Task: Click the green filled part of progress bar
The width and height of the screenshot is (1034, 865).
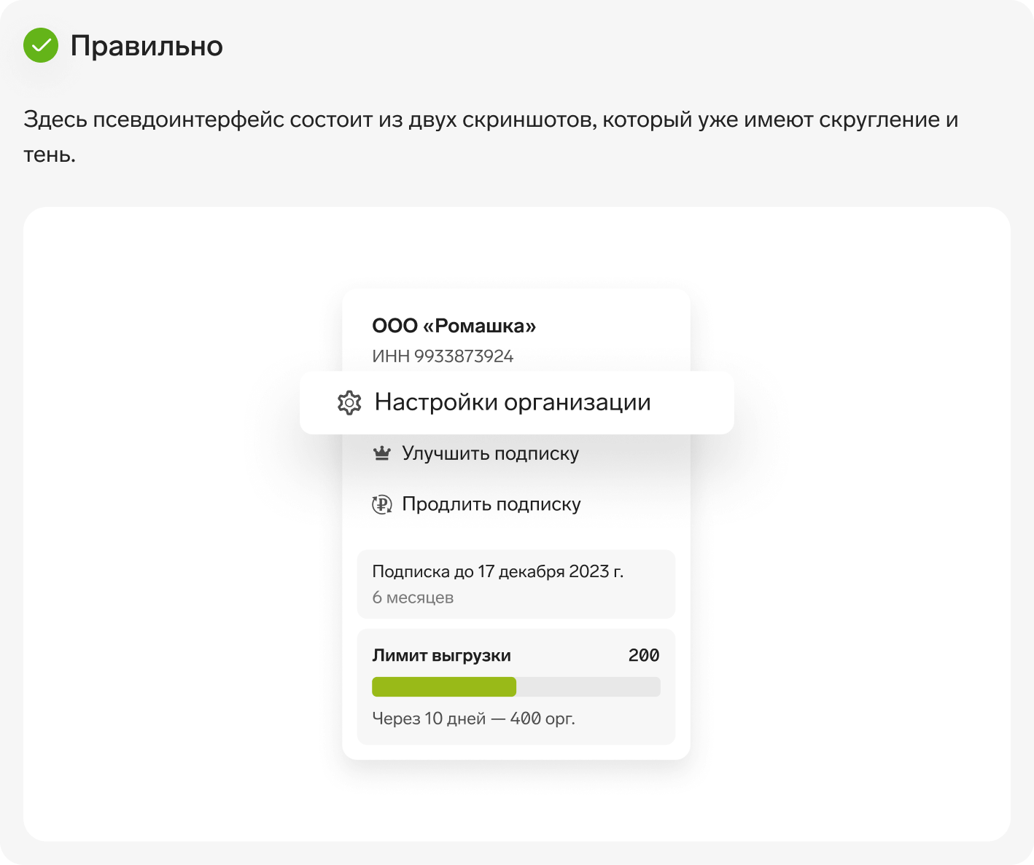Action: (x=444, y=686)
